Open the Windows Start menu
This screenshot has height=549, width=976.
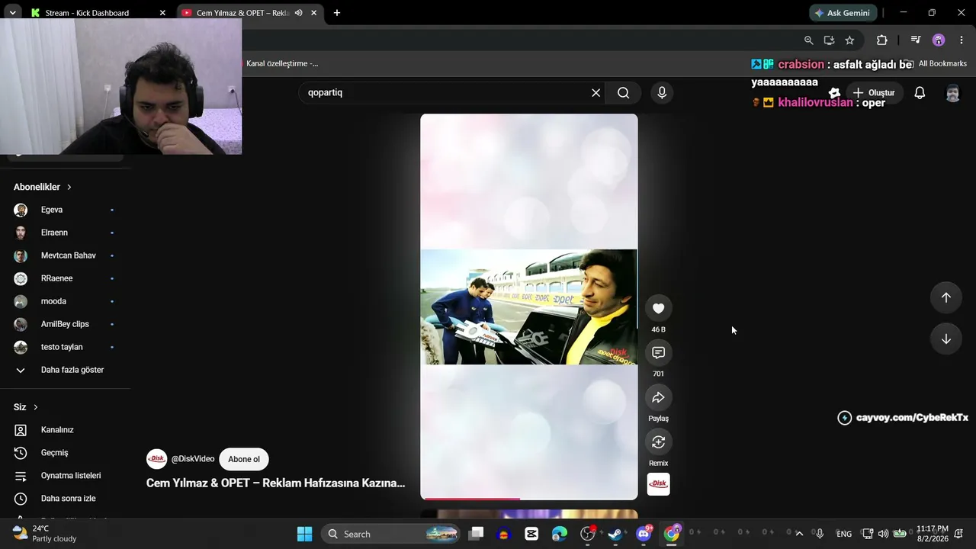[x=304, y=534]
